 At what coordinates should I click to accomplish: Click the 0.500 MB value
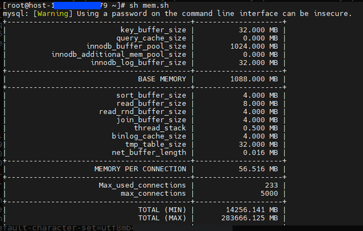[260, 128]
